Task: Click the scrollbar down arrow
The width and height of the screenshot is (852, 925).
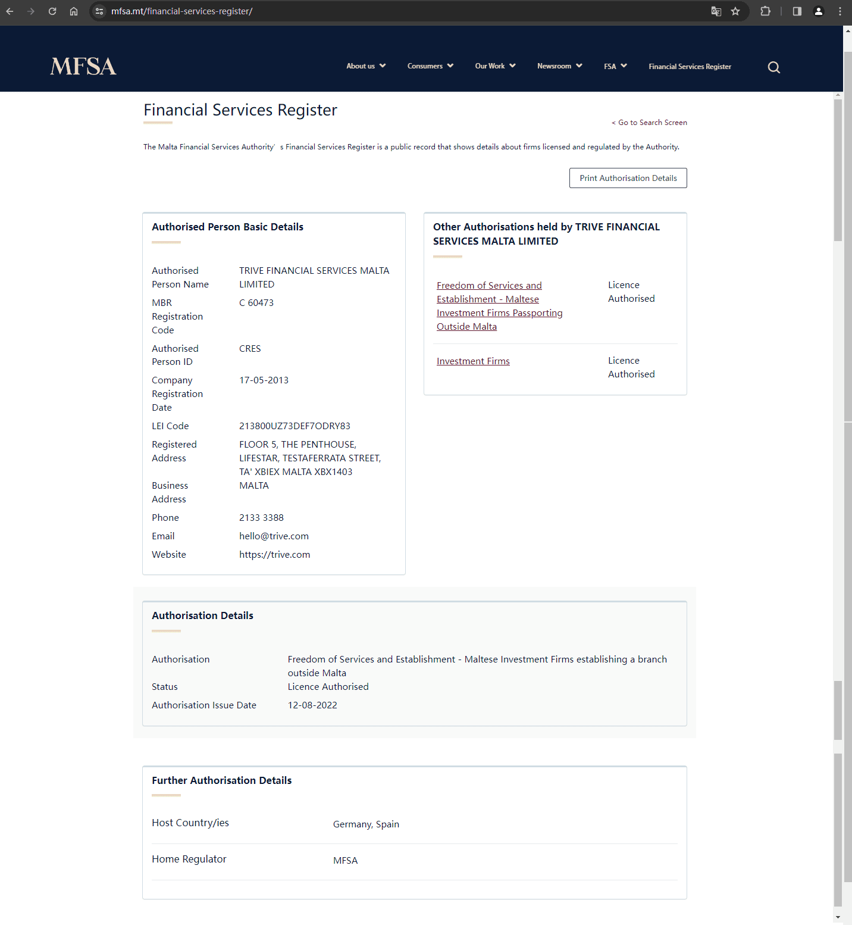Action: (838, 917)
